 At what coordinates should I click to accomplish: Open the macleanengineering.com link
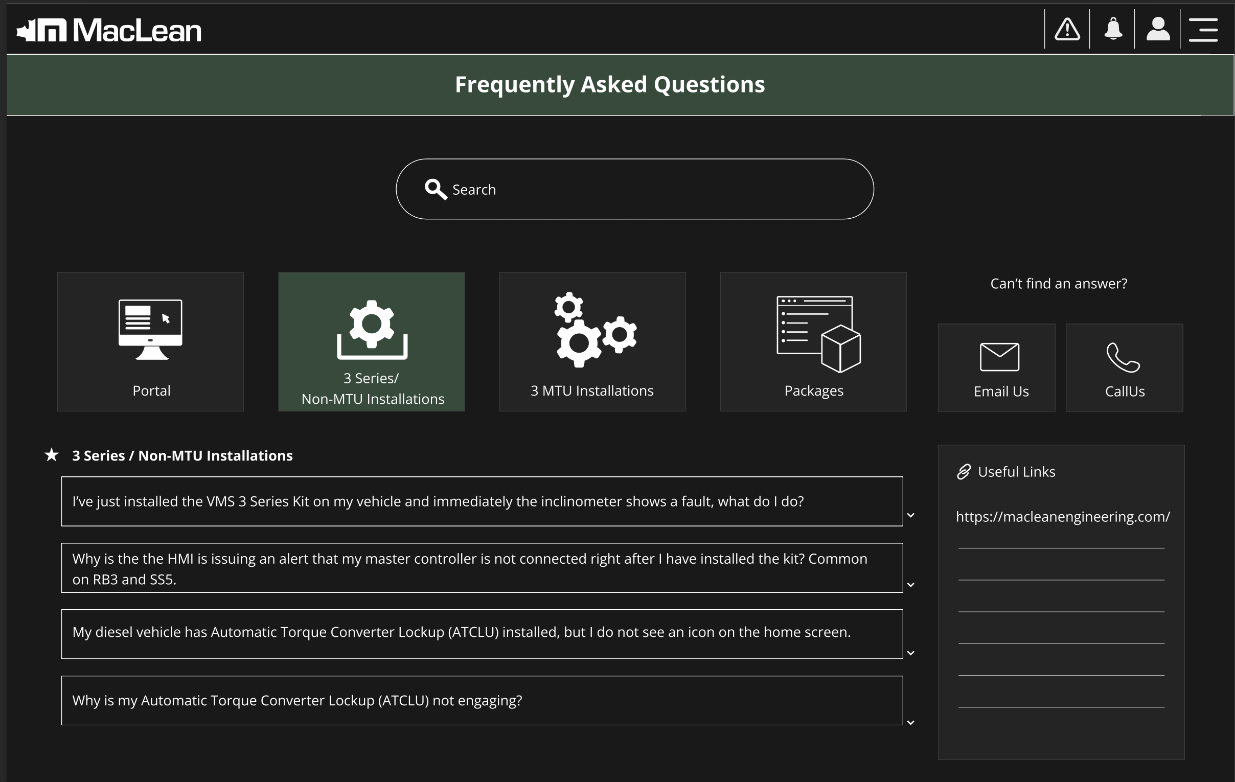point(1063,517)
